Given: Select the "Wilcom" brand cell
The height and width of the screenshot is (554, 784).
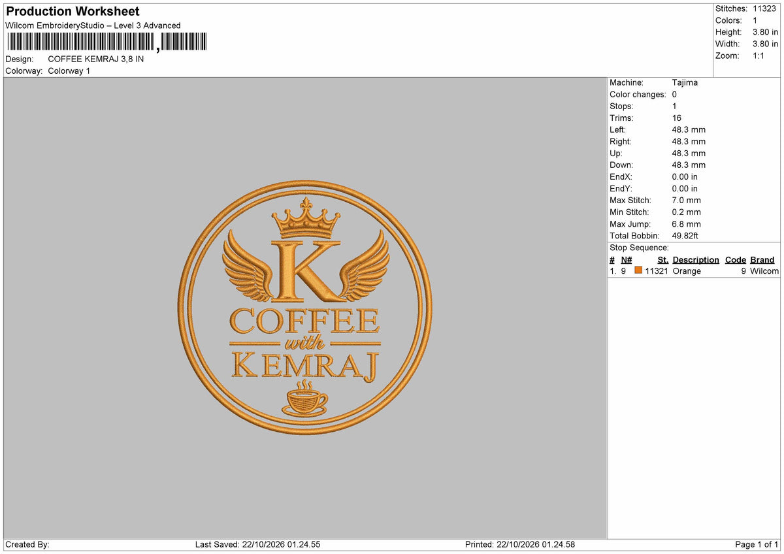Looking at the screenshot, I should coord(764,271).
